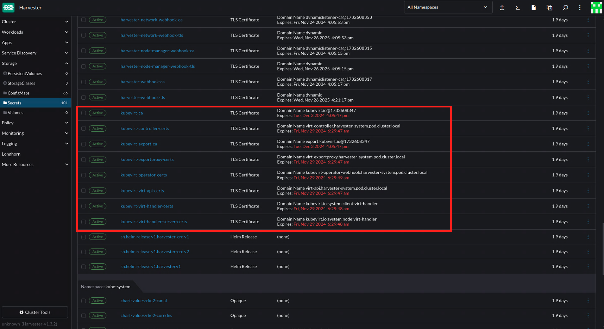
Task: Open the kubevirt-exportproxy-certs secret link
Action: 147,159
